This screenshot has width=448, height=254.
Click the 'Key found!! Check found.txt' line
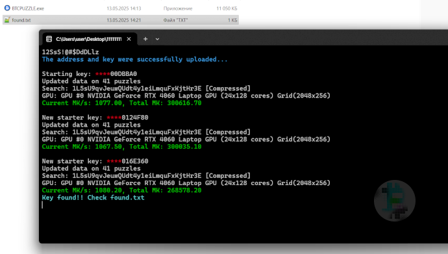pos(93,197)
